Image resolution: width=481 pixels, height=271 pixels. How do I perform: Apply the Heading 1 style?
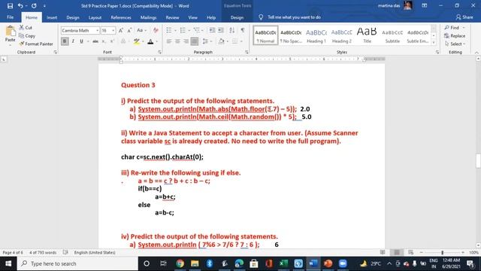[x=316, y=35]
